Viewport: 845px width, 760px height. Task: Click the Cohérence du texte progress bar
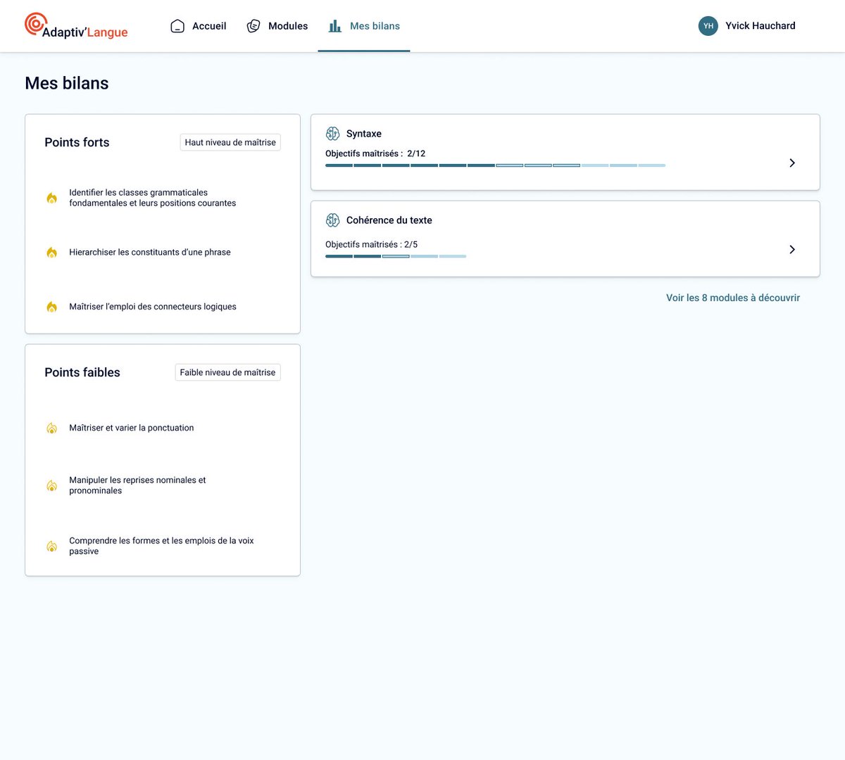point(396,256)
